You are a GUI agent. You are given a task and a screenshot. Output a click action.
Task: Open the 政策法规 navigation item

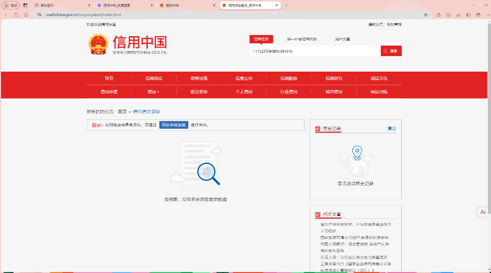[199, 78]
